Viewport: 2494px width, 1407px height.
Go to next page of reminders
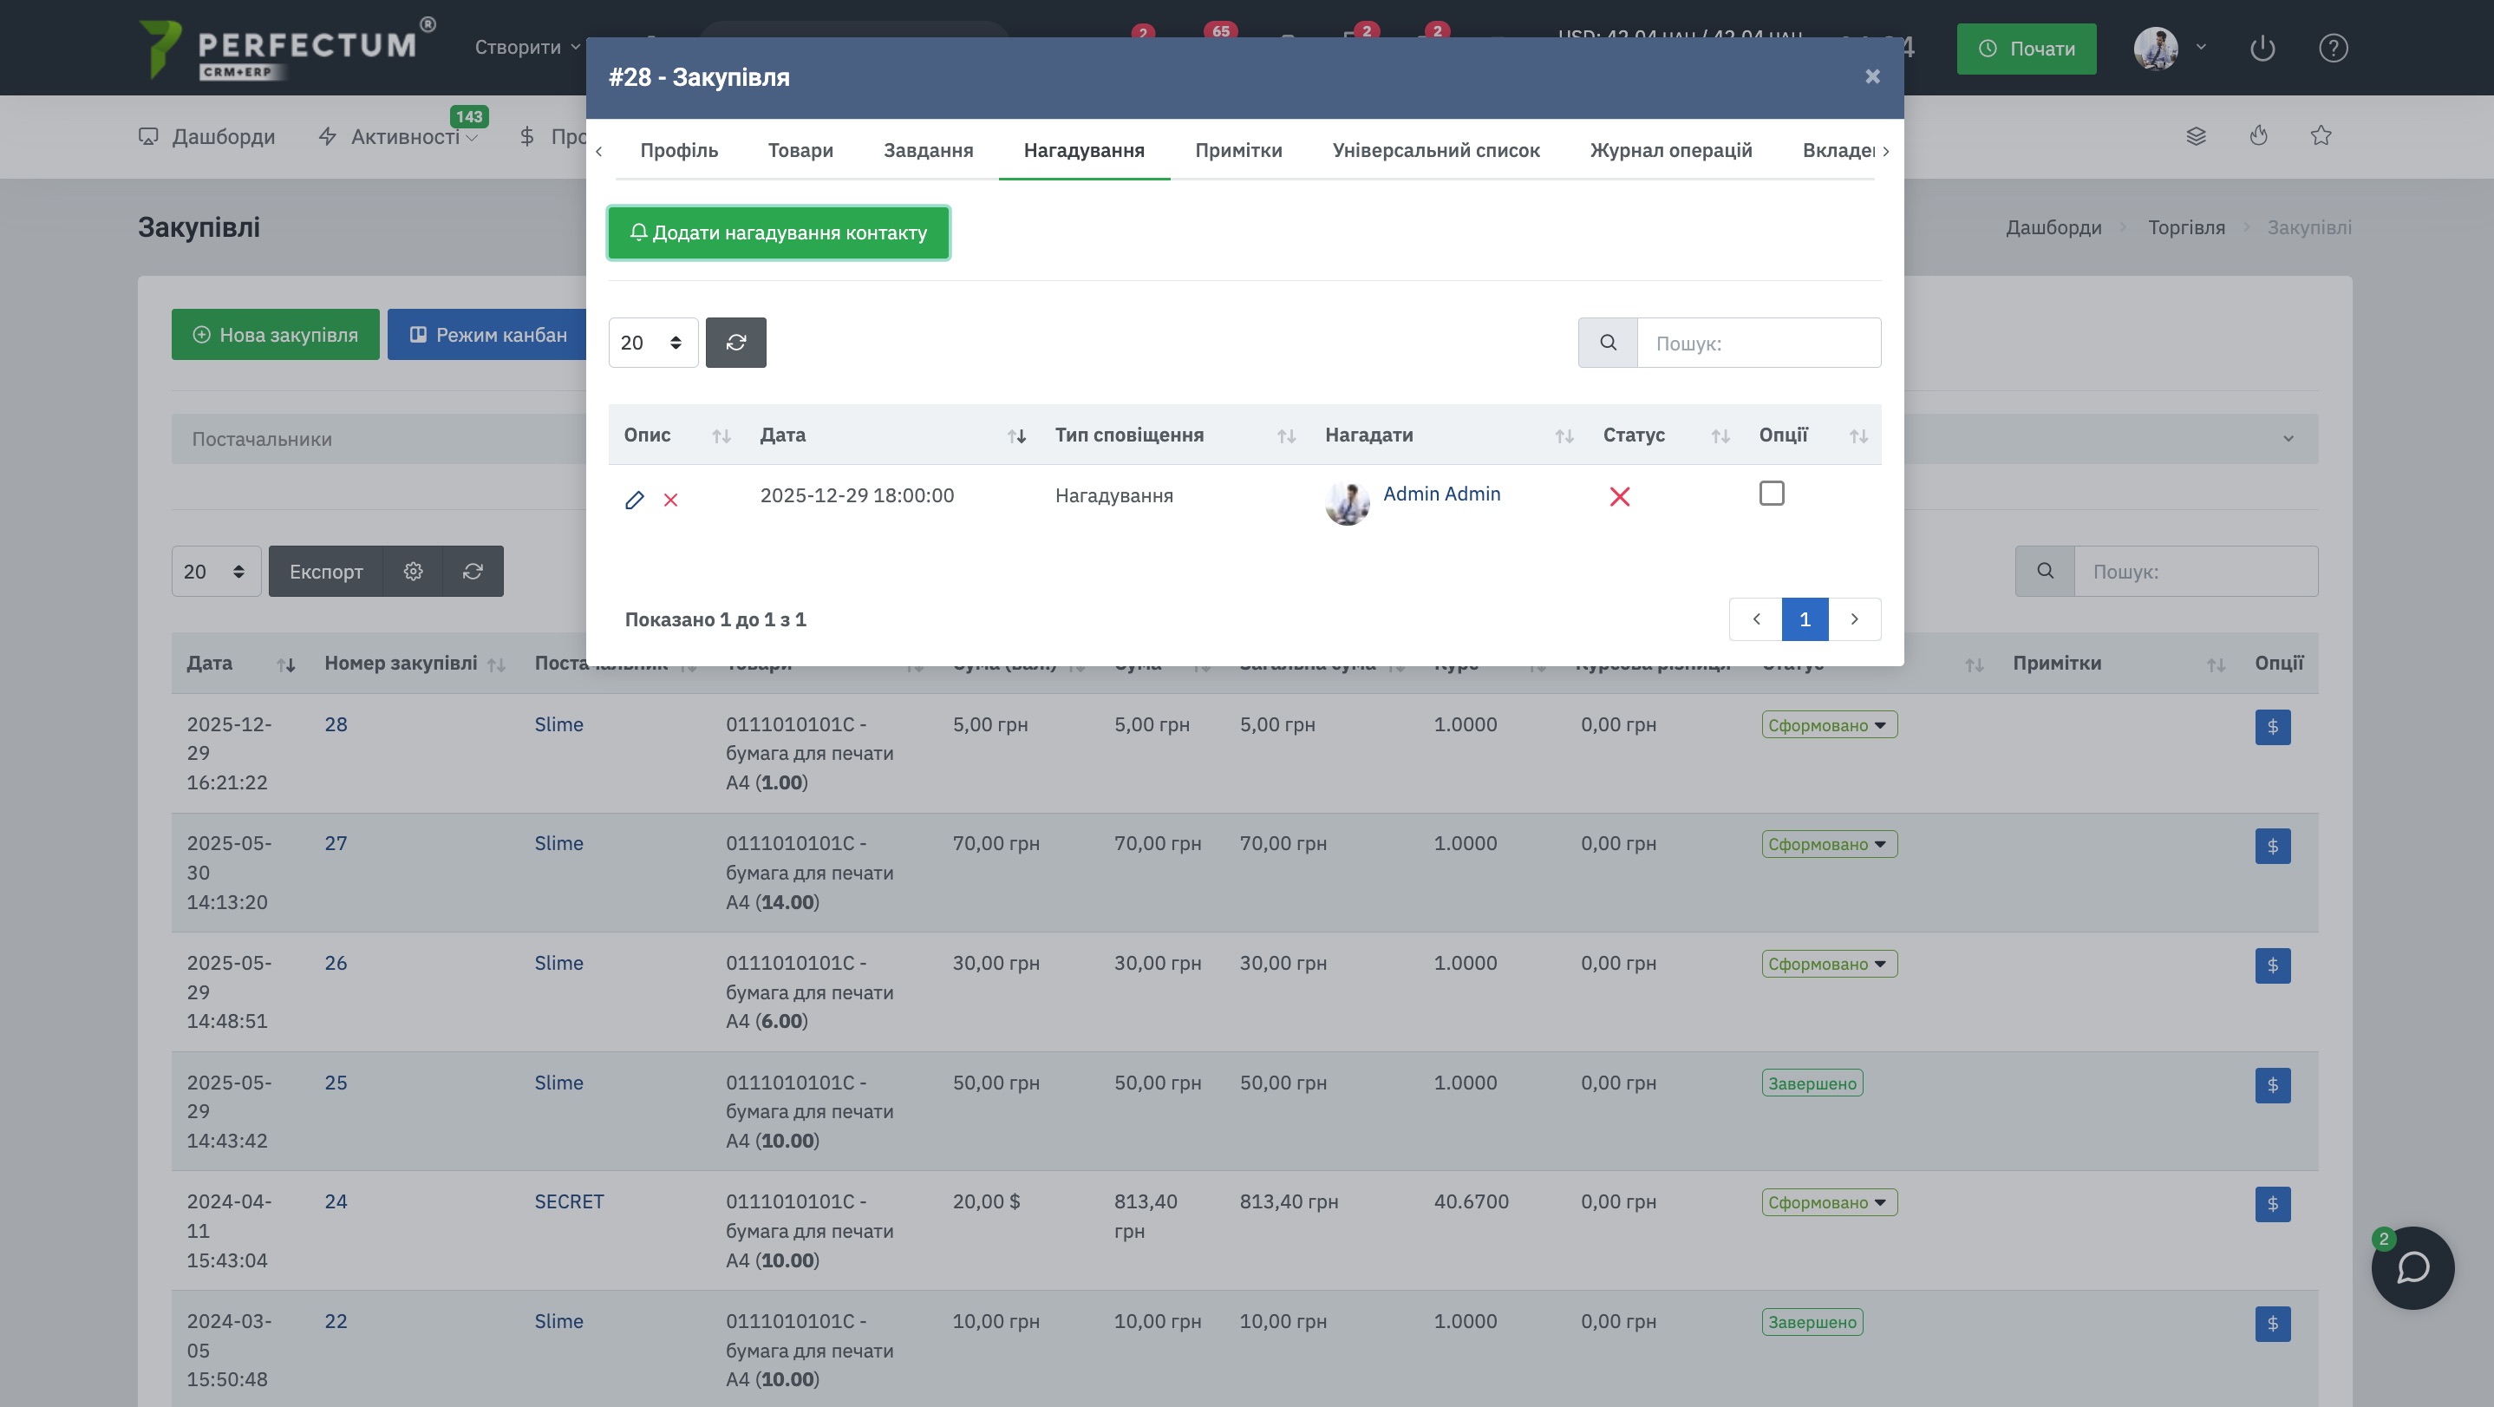pos(1853,619)
